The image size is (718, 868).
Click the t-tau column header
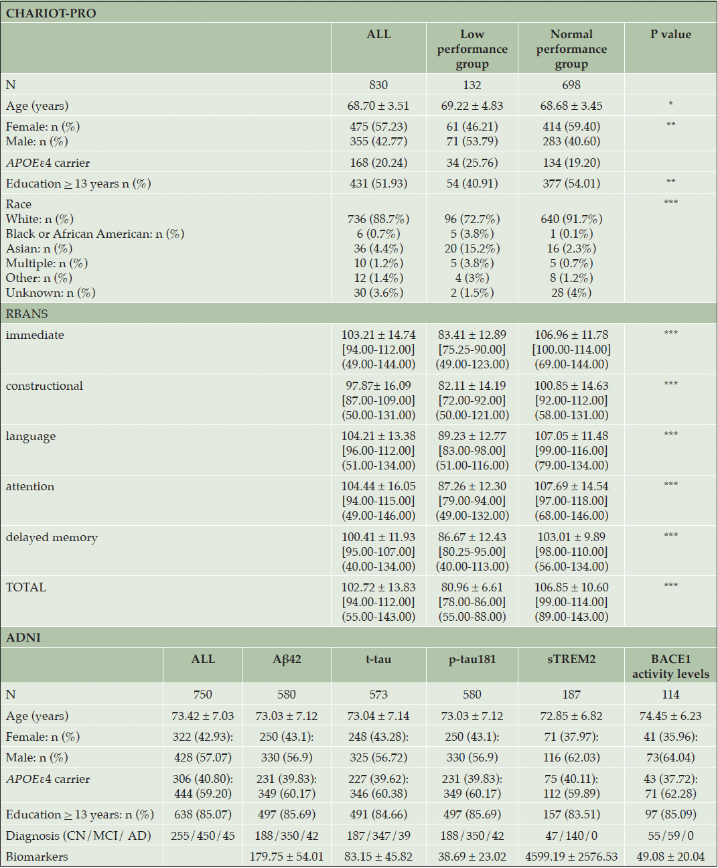point(378,659)
